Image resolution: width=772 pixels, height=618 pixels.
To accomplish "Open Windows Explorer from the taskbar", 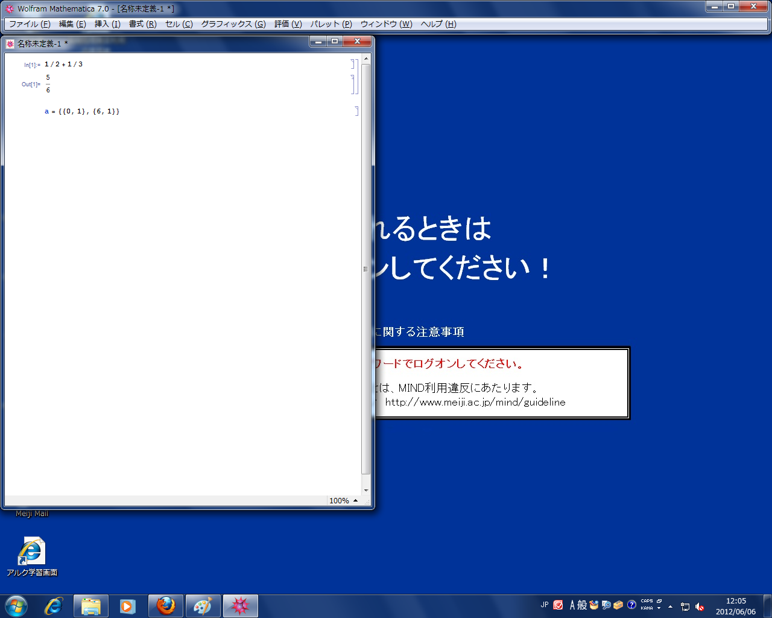I will click(x=91, y=606).
